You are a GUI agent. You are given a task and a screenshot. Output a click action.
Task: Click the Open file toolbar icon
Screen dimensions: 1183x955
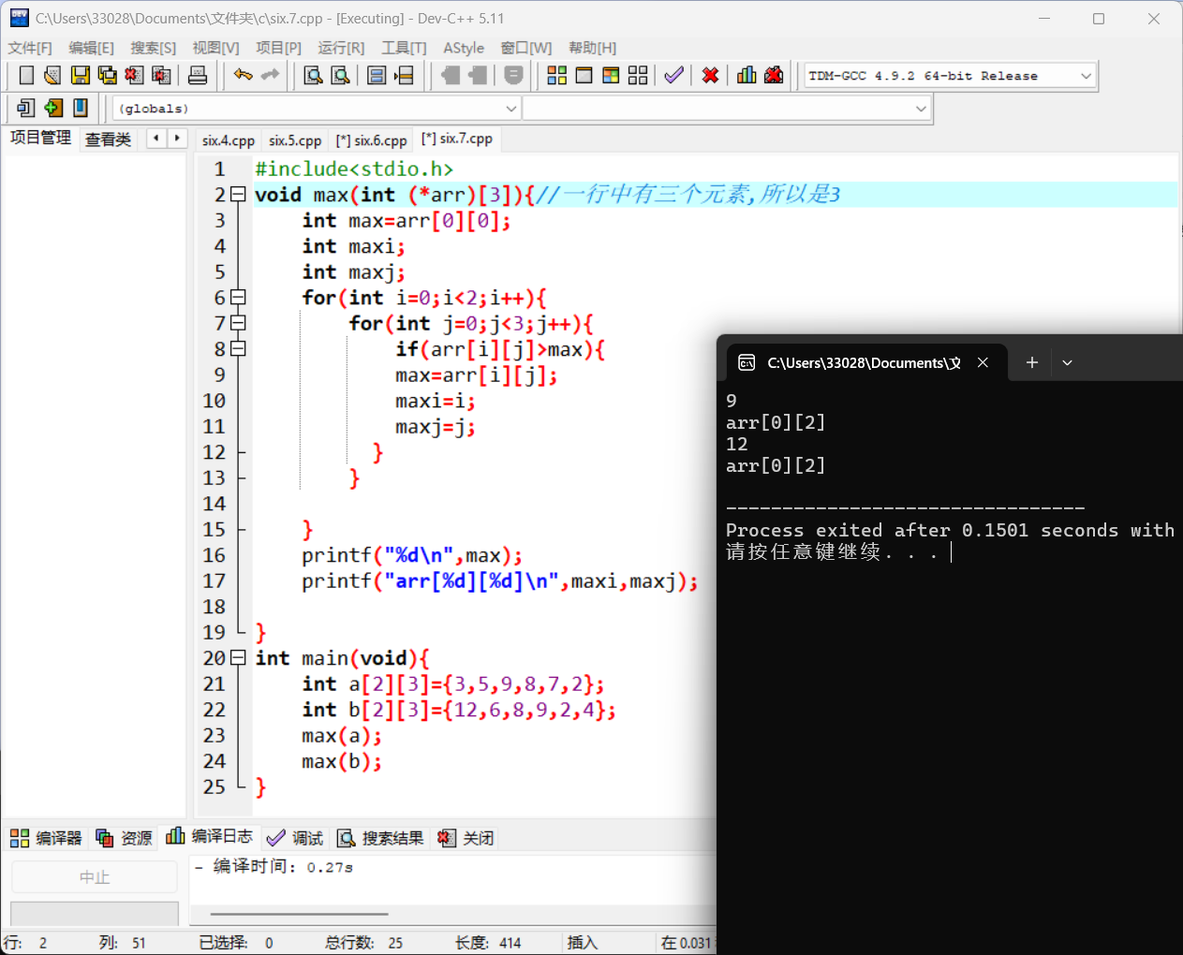click(x=52, y=76)
